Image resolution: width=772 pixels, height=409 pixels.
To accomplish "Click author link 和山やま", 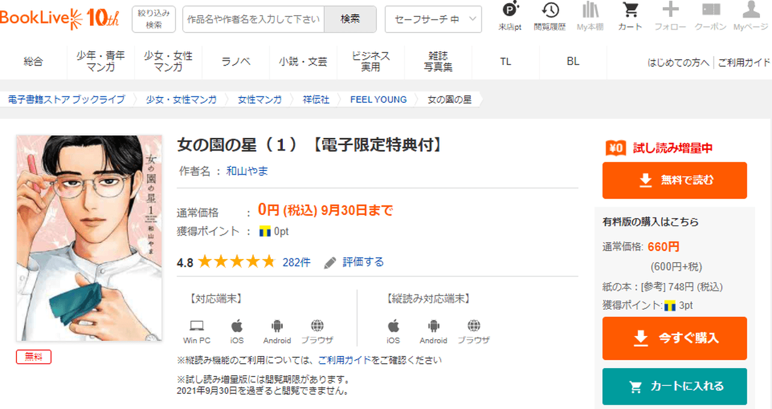I will 247,171.
